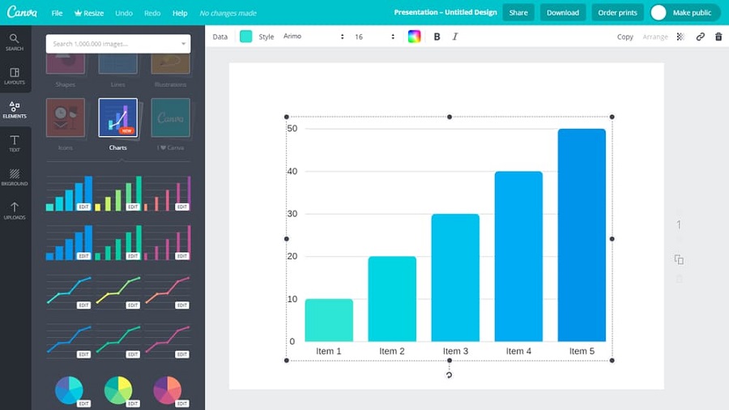Expand the search images dropdown arrow

183,44
